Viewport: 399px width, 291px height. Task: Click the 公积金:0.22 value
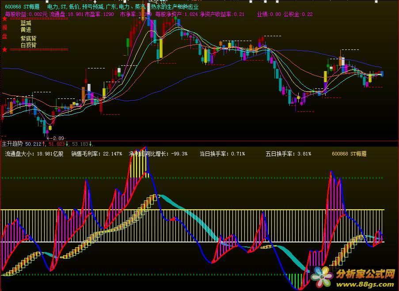pyautogui.click(x=298, y=14)
